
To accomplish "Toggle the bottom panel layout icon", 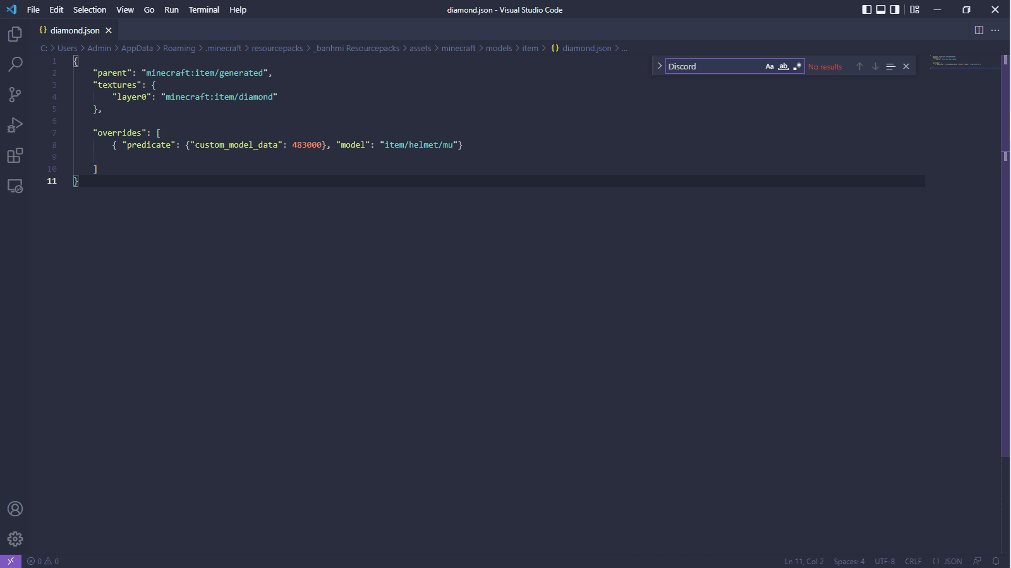I will [881, 9].
